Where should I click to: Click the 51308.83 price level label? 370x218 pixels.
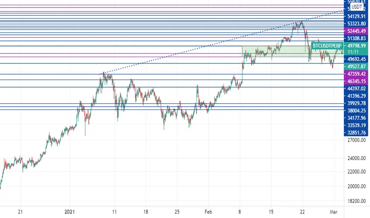click(x=356, y=38)
